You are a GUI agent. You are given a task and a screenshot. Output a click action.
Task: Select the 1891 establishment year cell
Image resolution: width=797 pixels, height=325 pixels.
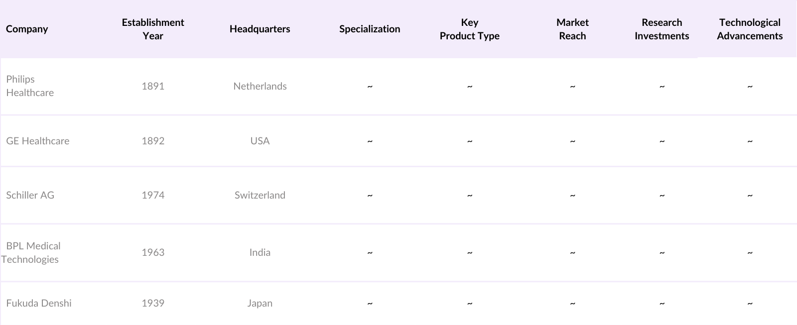[153, 86]
